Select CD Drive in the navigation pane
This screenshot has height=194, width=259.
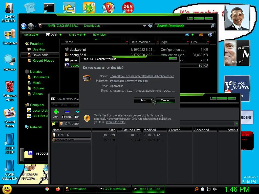point(38,116)
